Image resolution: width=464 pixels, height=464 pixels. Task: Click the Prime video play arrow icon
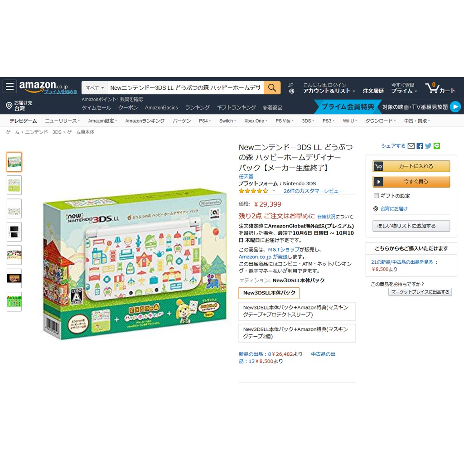point(455,107)
